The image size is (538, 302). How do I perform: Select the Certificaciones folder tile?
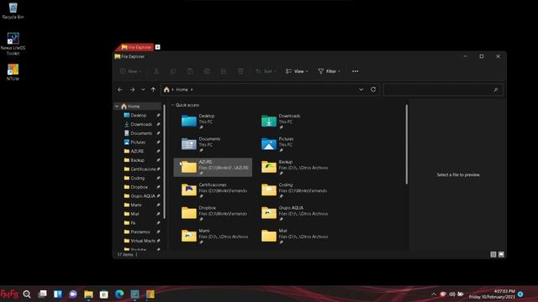click(213, 190)
